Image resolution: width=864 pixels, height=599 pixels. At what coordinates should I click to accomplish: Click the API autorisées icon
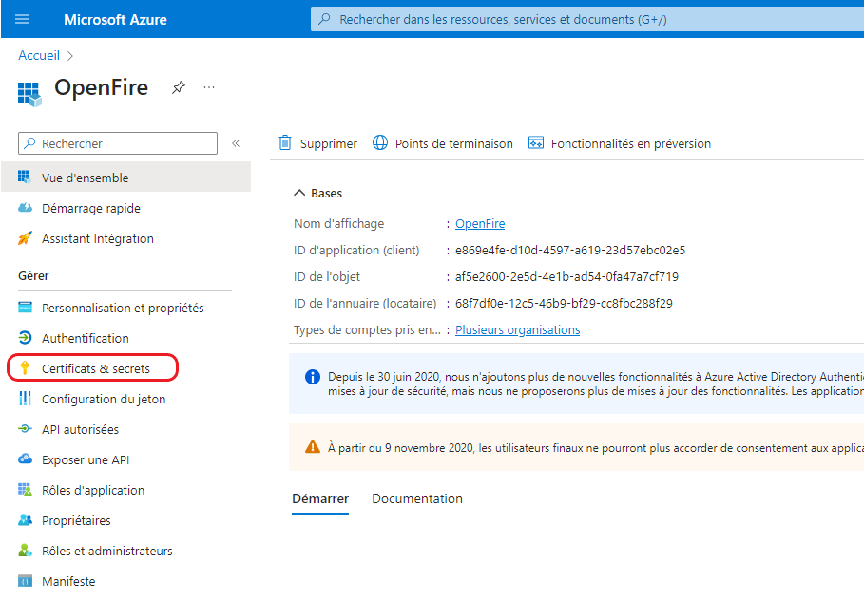click(25, 428)
